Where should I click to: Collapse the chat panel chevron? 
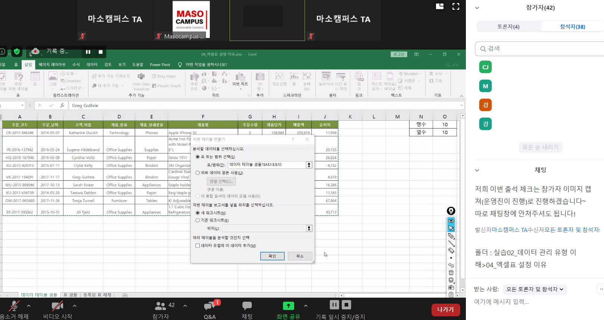click(x=477, y=170)
